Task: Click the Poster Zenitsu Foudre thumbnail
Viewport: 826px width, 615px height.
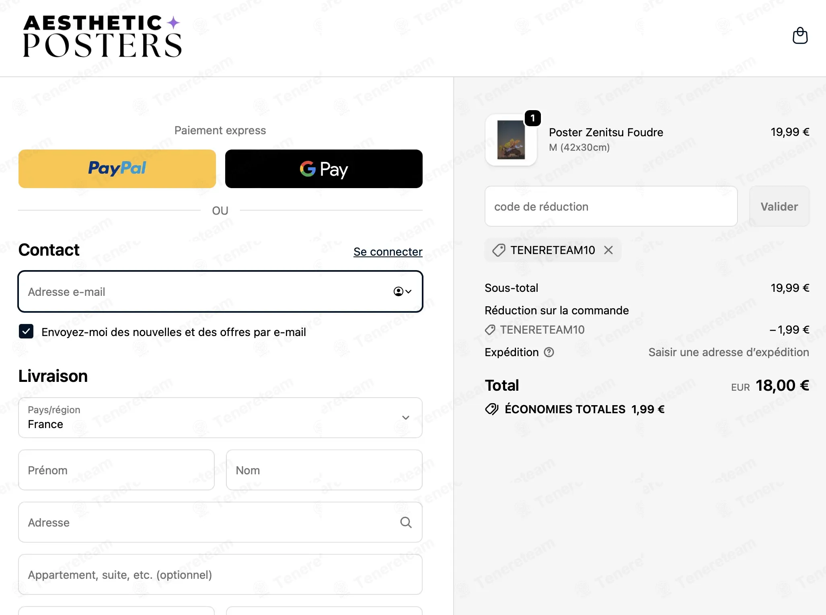Action: pos(511,140)
